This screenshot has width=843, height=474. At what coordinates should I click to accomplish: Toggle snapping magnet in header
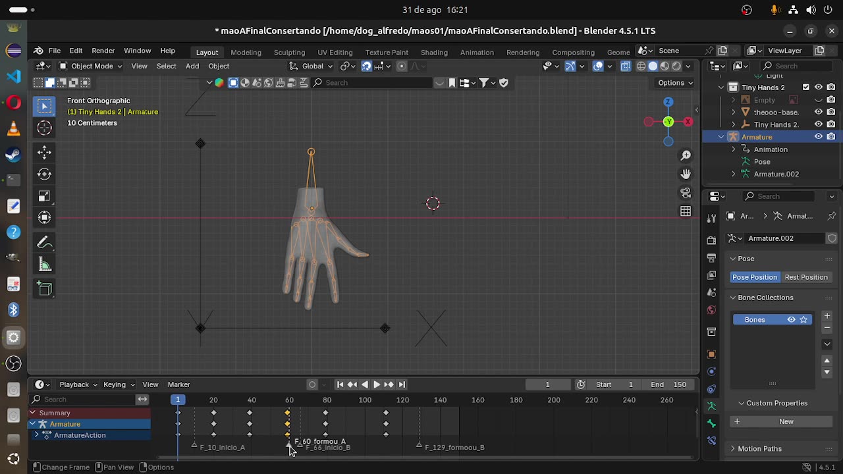(366, 66)
